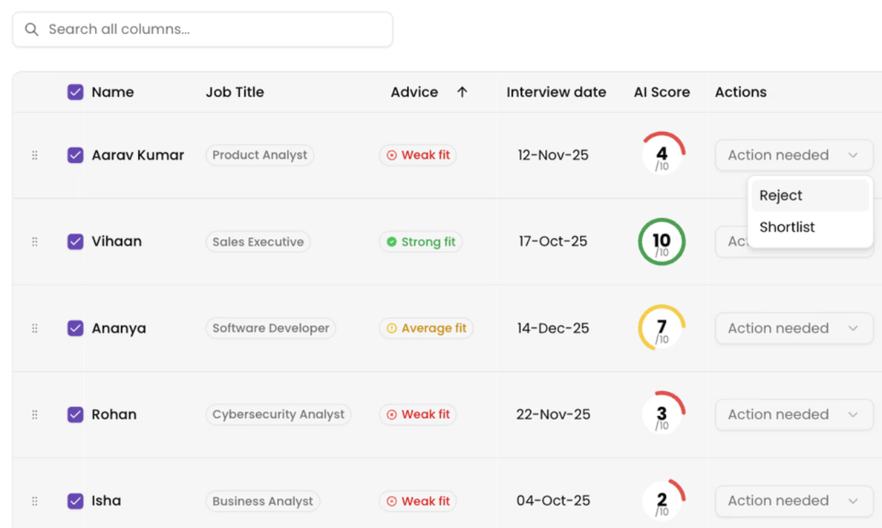Click the Weak fit badge on Aarav Kumar's row
882x528 pixels.
tap(417, 155)
